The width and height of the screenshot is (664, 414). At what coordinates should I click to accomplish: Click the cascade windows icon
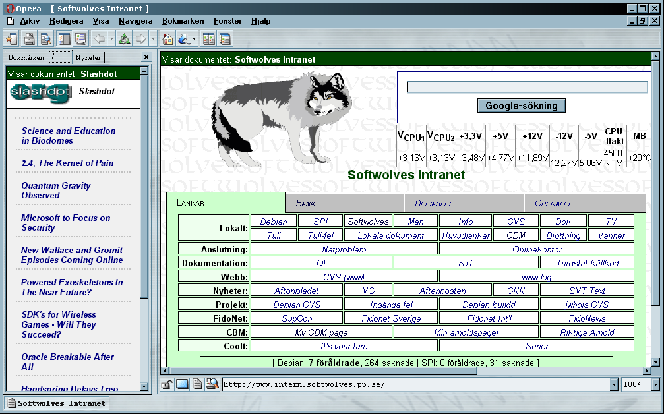(226, 39)
